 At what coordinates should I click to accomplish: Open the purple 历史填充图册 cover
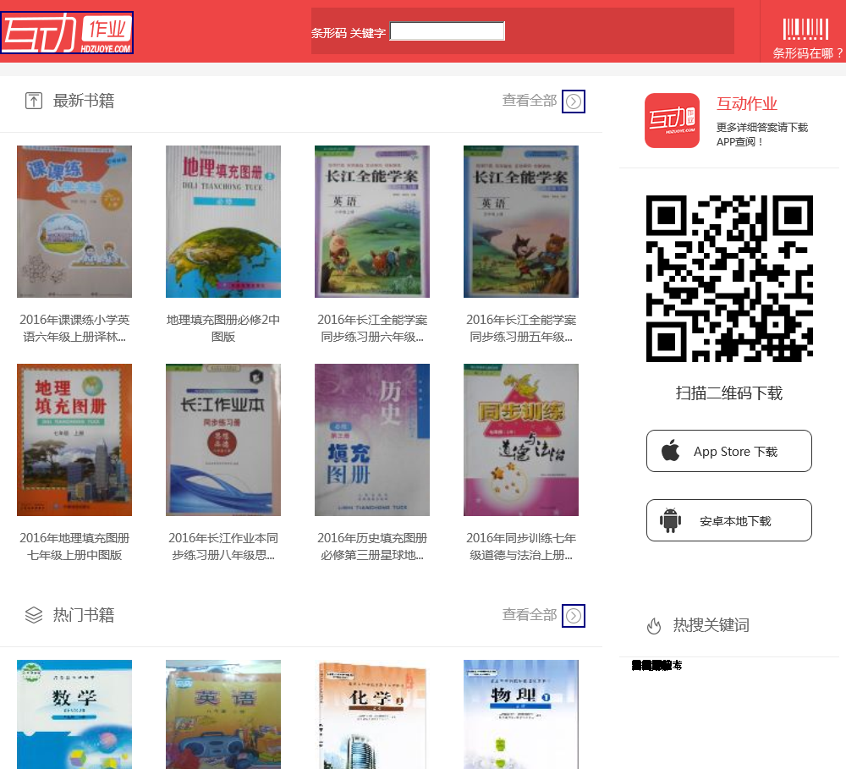point(372,440)
